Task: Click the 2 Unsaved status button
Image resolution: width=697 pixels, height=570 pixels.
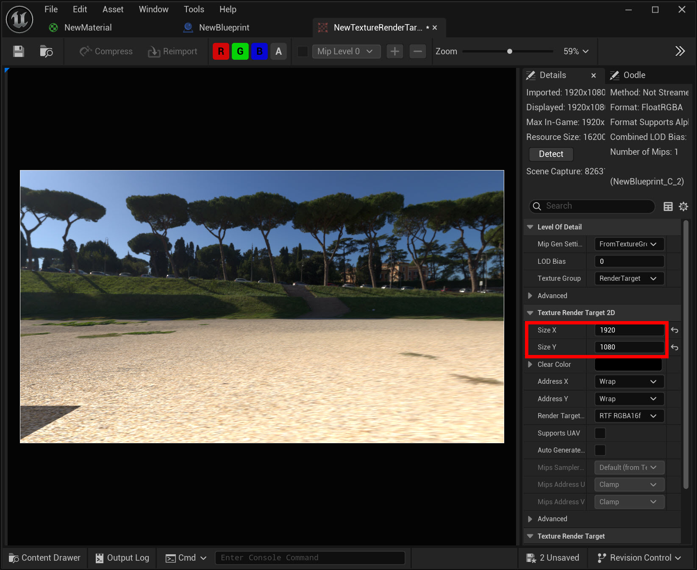Action: click(553, 558)
